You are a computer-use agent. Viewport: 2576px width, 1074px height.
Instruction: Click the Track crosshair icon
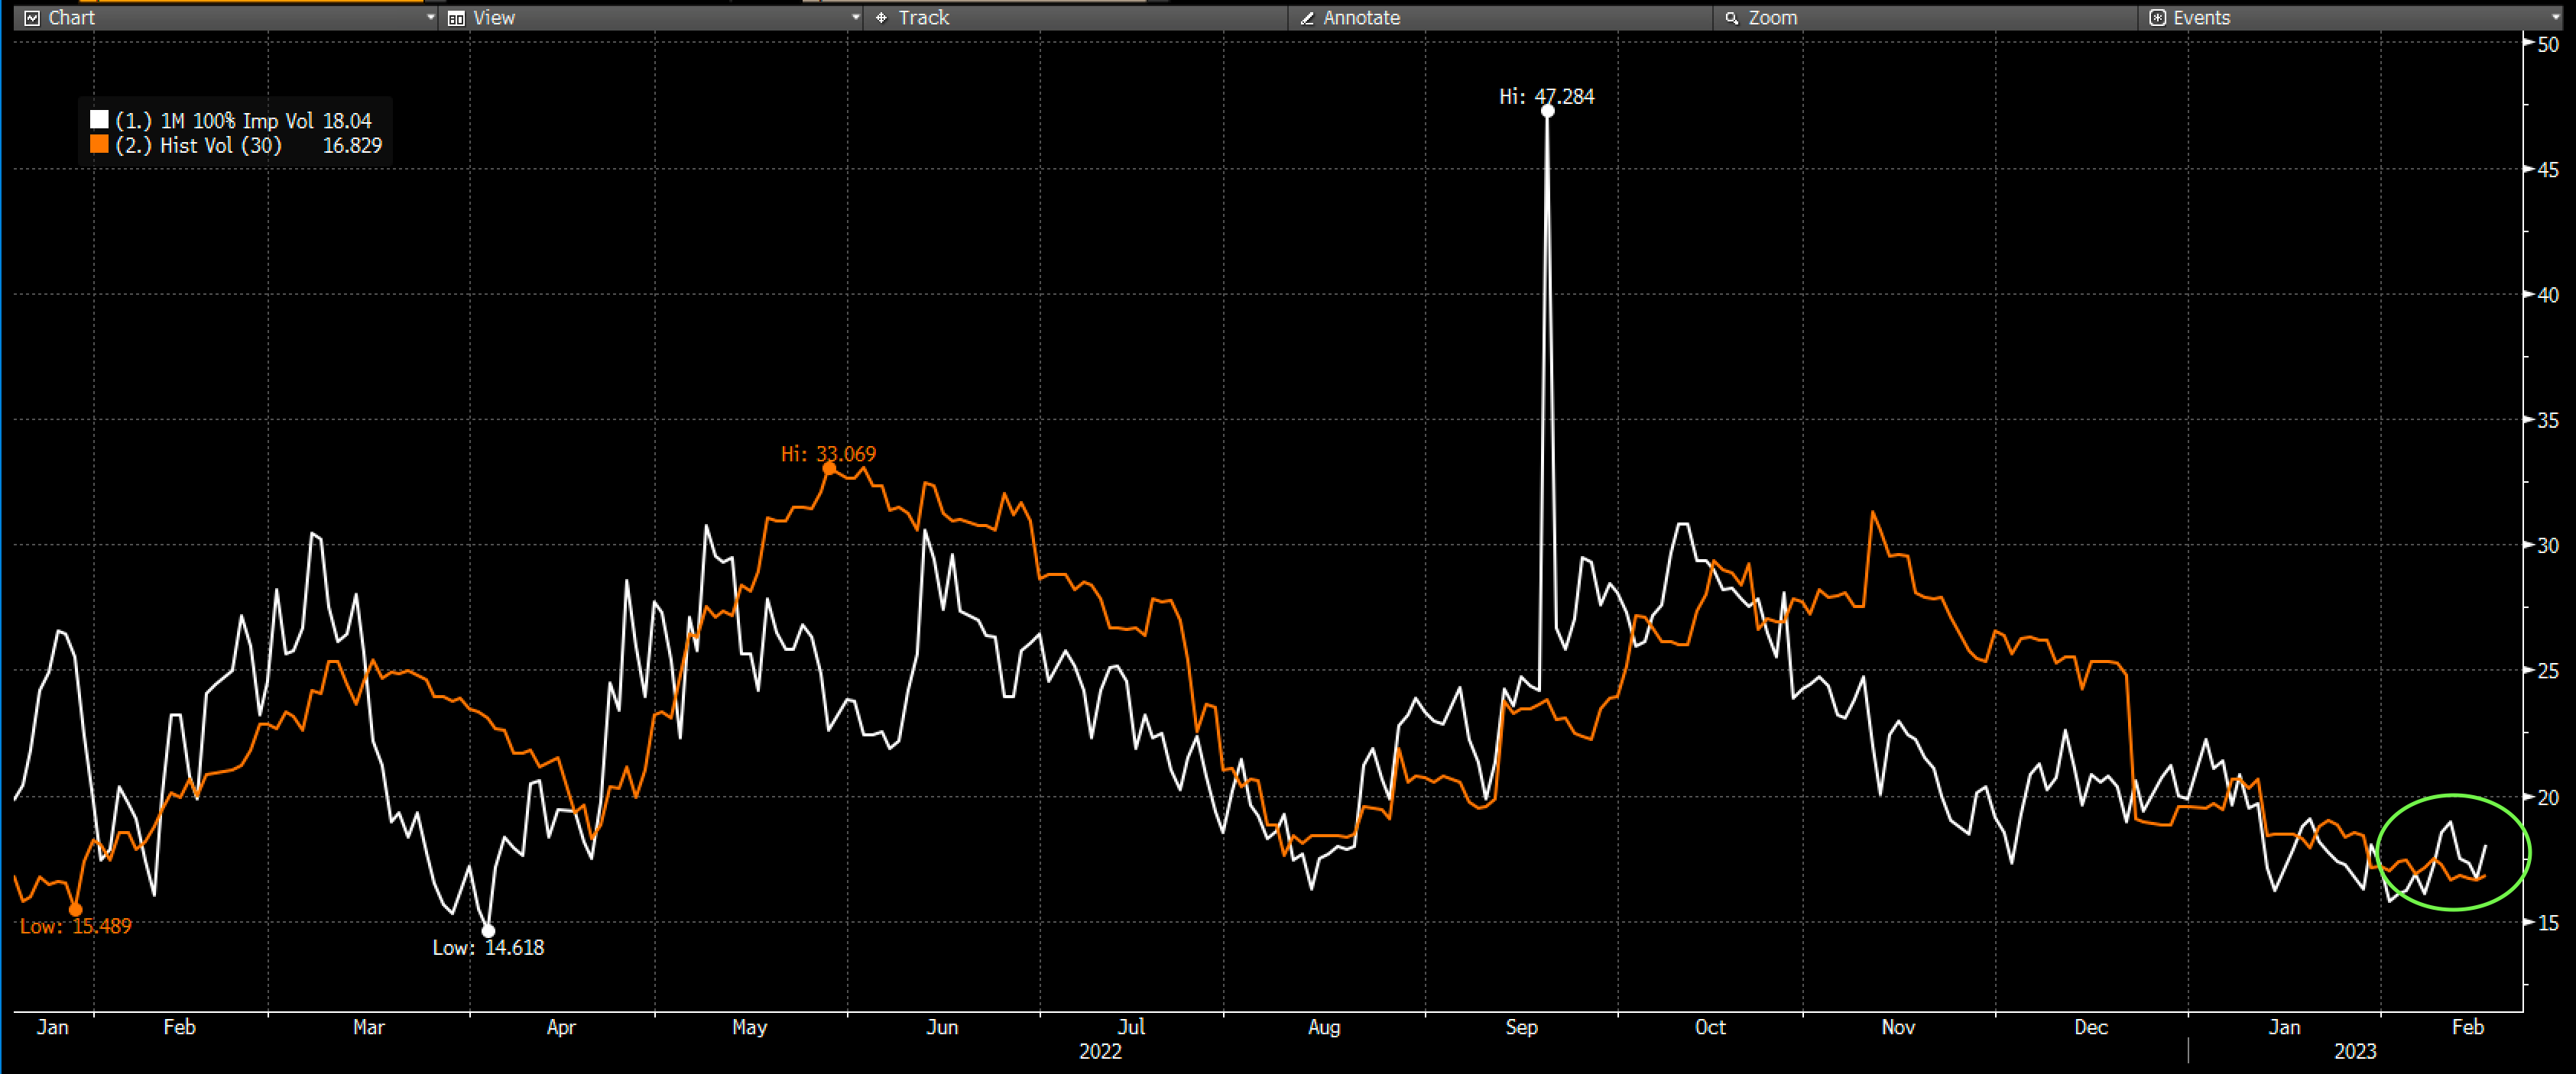[881, 18]
